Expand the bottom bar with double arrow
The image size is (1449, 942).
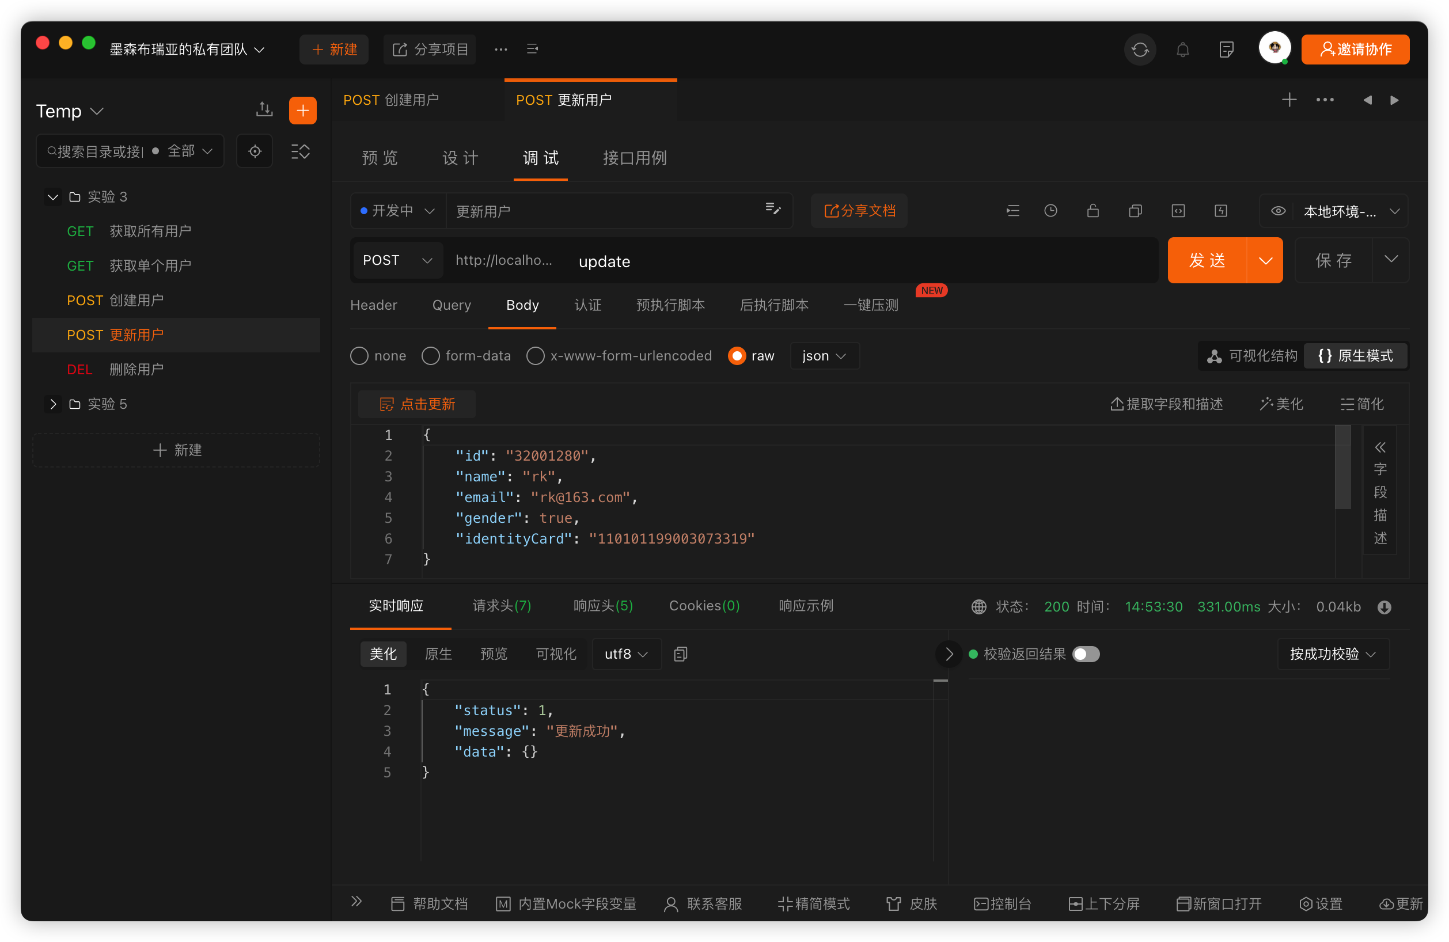point(356,901)
